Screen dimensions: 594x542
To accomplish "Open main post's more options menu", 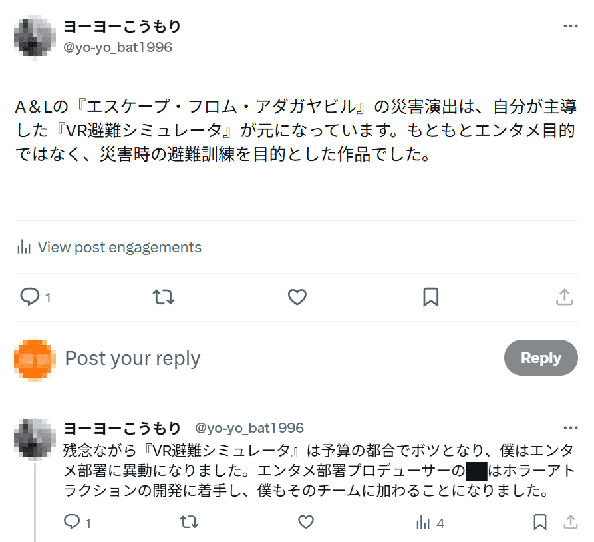I will pos(570,27).
